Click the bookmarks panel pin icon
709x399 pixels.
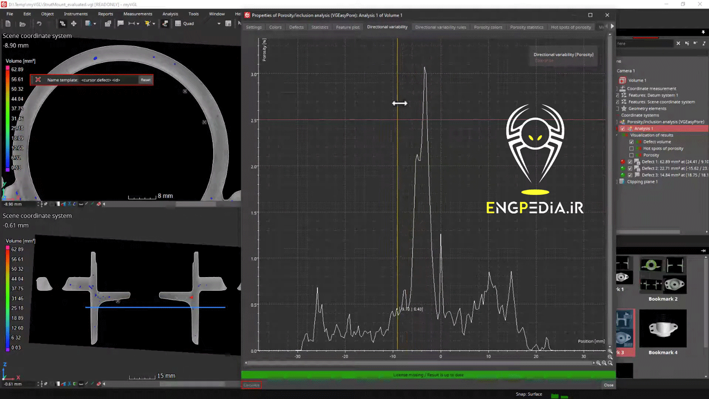(703, 251)
